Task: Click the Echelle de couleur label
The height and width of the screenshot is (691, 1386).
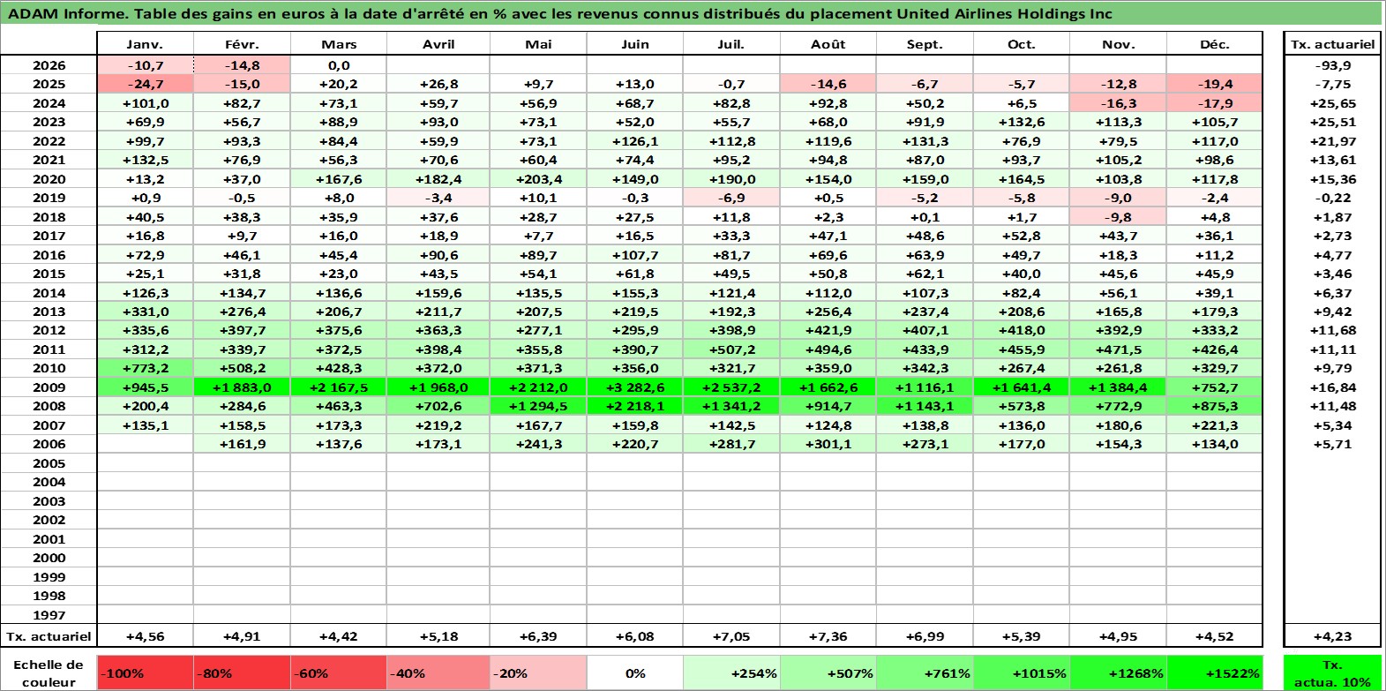Action: (49, 673)
